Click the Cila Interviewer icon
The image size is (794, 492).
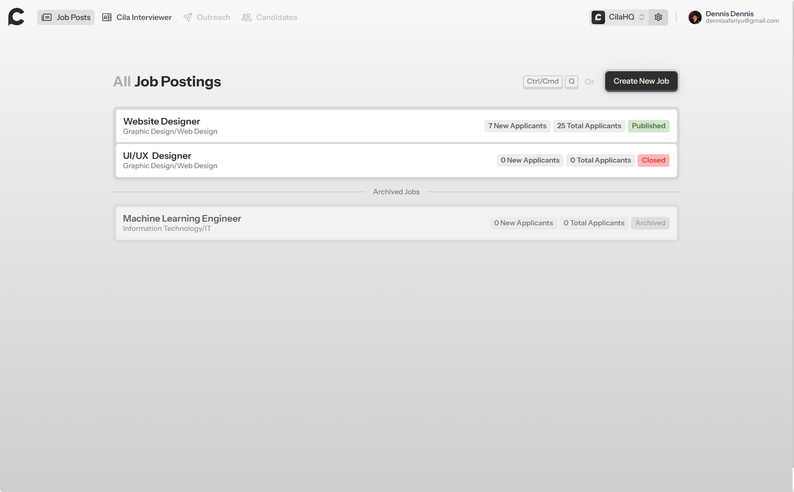pos(107,17)
